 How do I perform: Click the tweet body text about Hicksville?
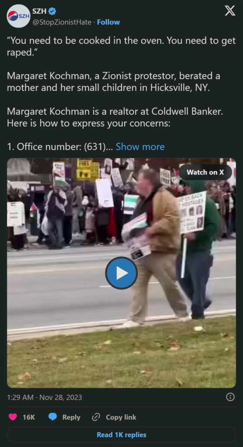click(x=114, y=82)
